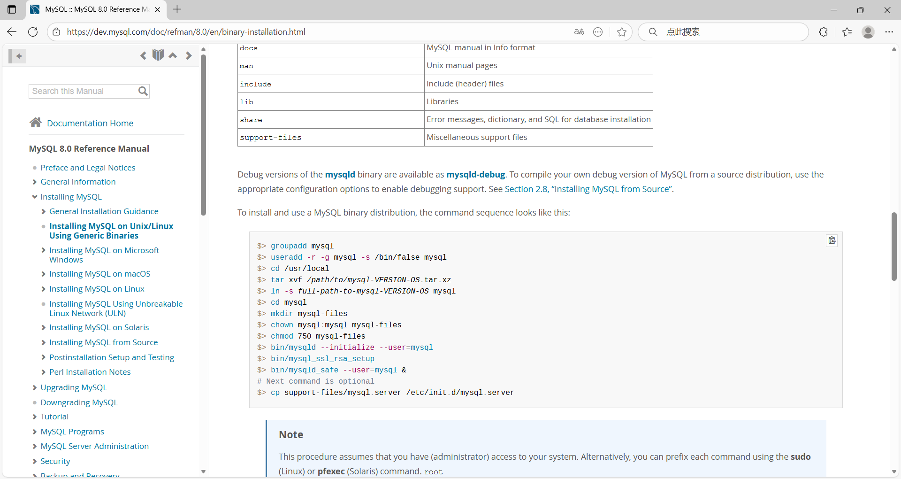Image resolution: width=901 pixels, height=479 pixels.
Task: Click the browser back arrow
Action: 12,32
